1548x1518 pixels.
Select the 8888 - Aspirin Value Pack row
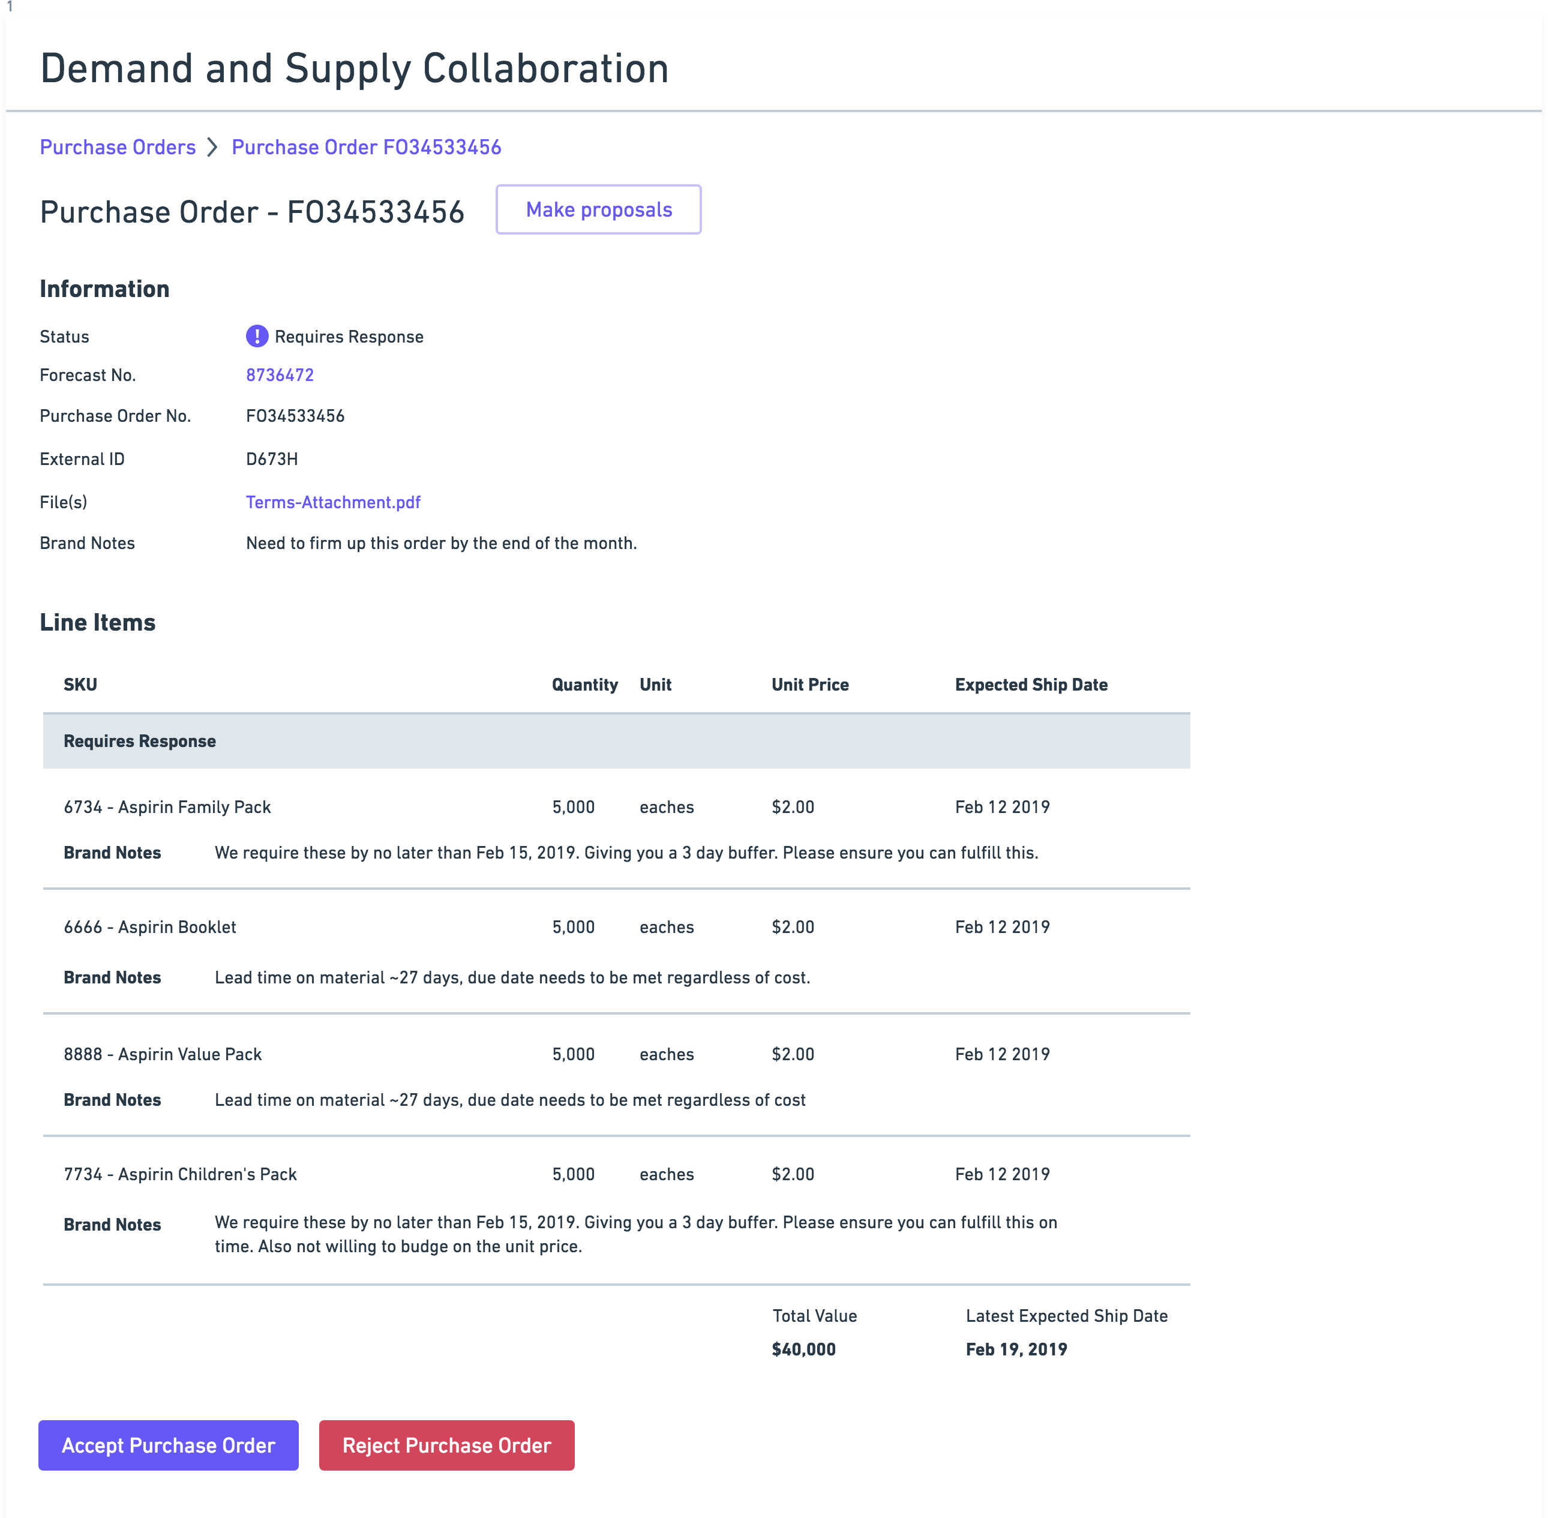[616, 1075]
